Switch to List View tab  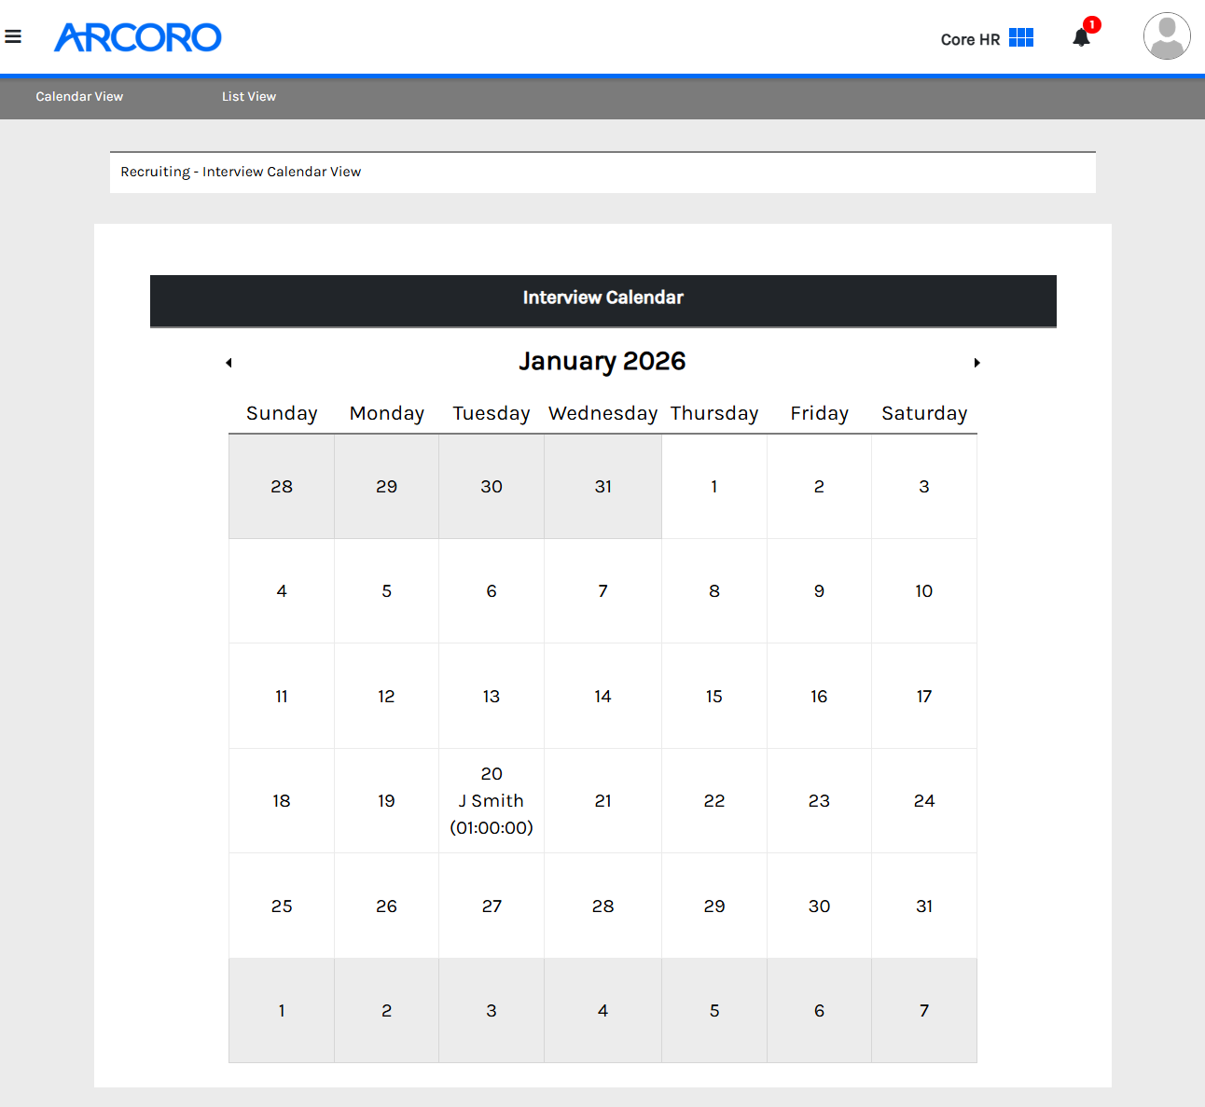[249, 96]
